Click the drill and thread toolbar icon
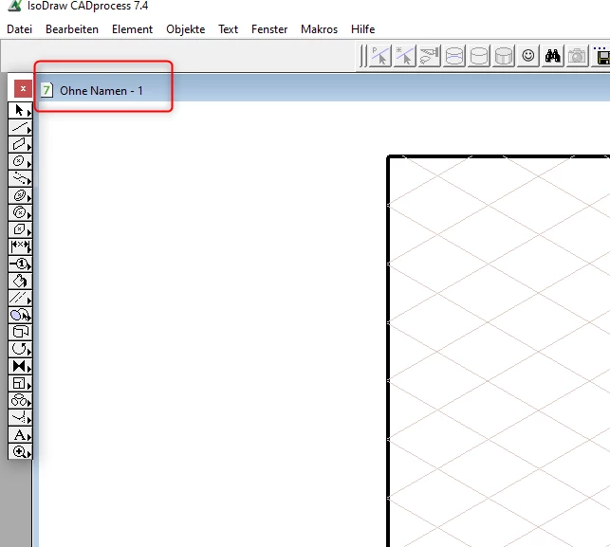Screen dimensions: 610x547 [x=429, y=56]
